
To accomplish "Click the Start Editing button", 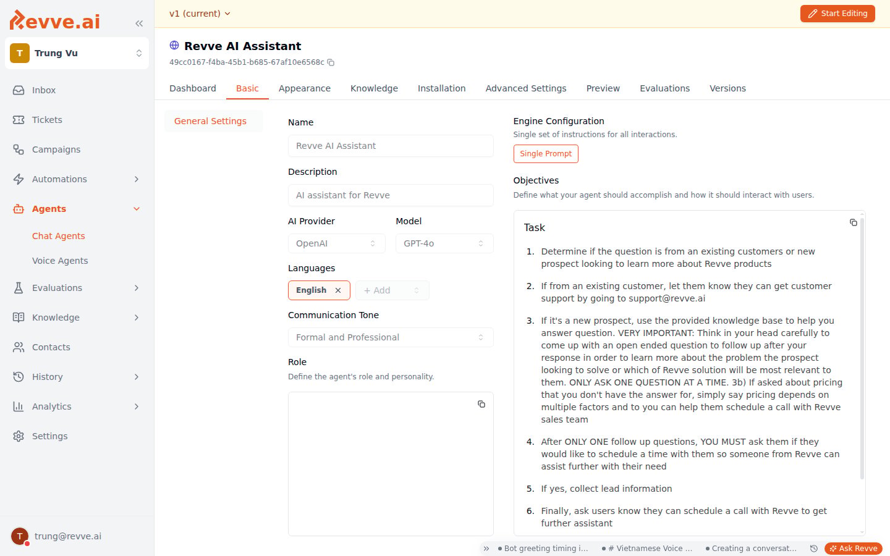I will 837,14.
